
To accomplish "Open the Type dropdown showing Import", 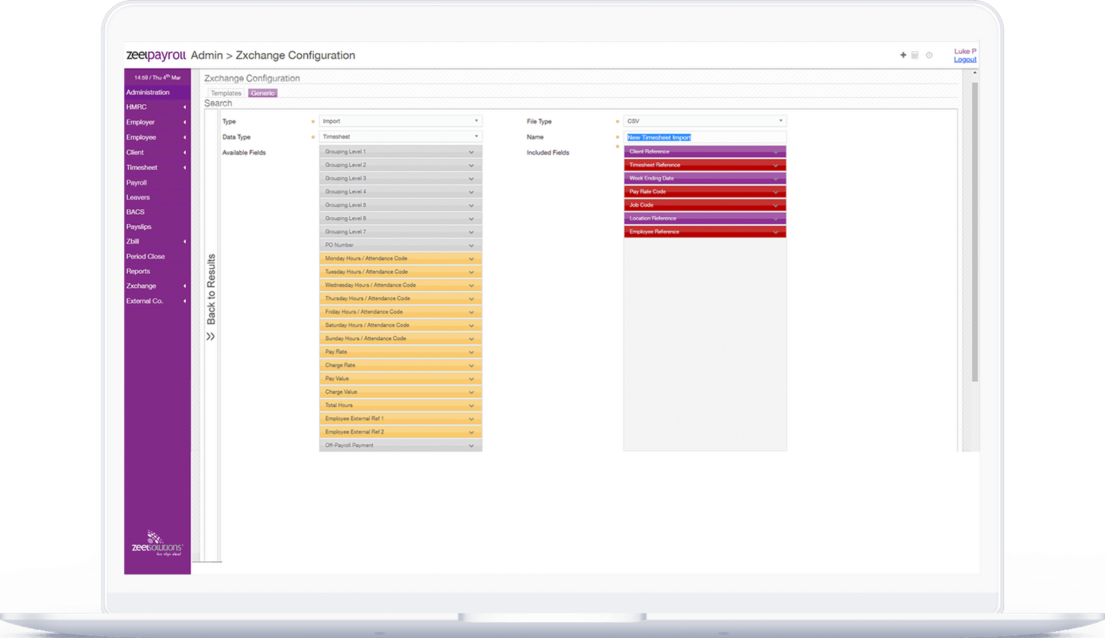I will pyautogui.click(x=401, y=120).
